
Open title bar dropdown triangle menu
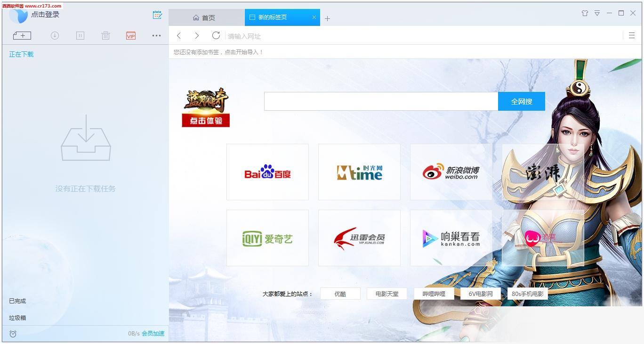coord(597,13)
